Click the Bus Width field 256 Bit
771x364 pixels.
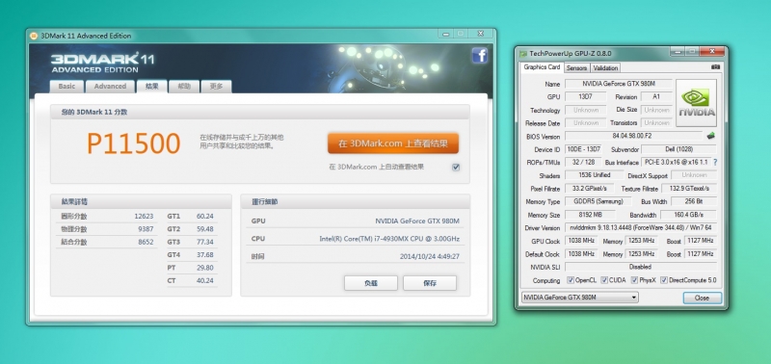point(694,201)
